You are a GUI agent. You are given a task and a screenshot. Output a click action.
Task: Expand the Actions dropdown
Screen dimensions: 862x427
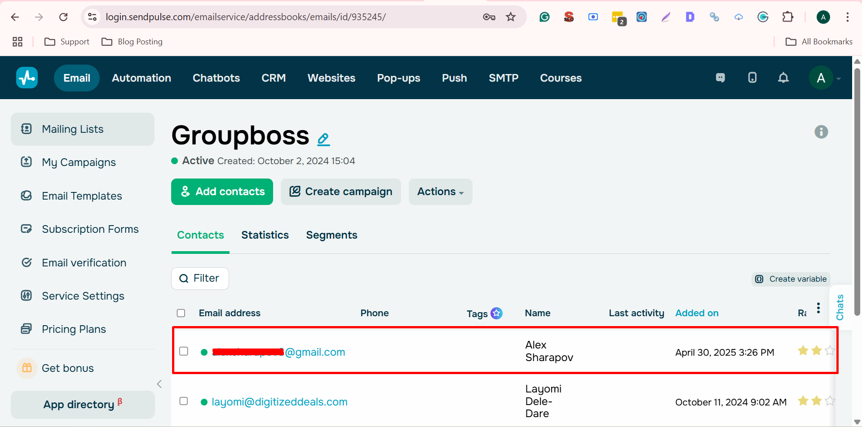tap(441, 192)
